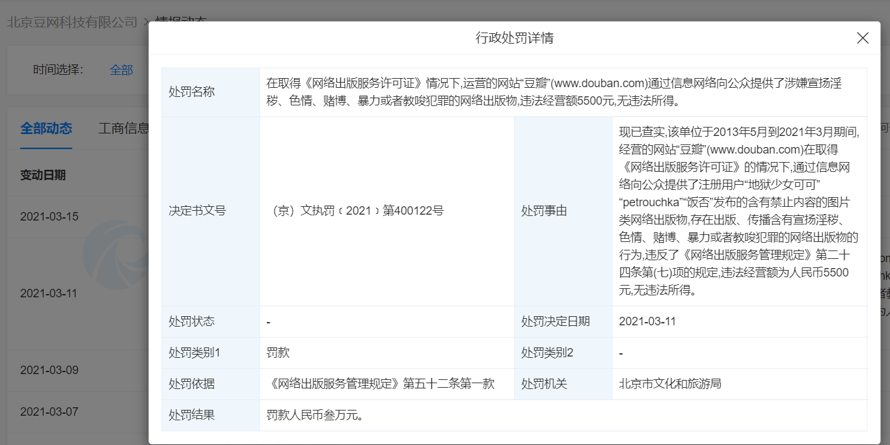Click the 处罚状态 label cell
The height and width of the screenshot is (445, 890).
(211, 321)
